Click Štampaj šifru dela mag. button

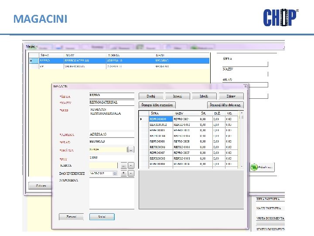pos(225,105)
